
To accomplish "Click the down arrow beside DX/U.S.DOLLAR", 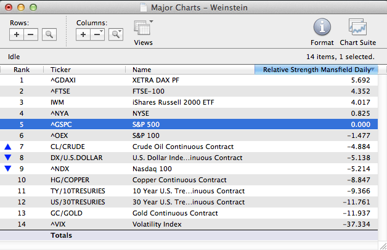I will [x=7, y=157].
